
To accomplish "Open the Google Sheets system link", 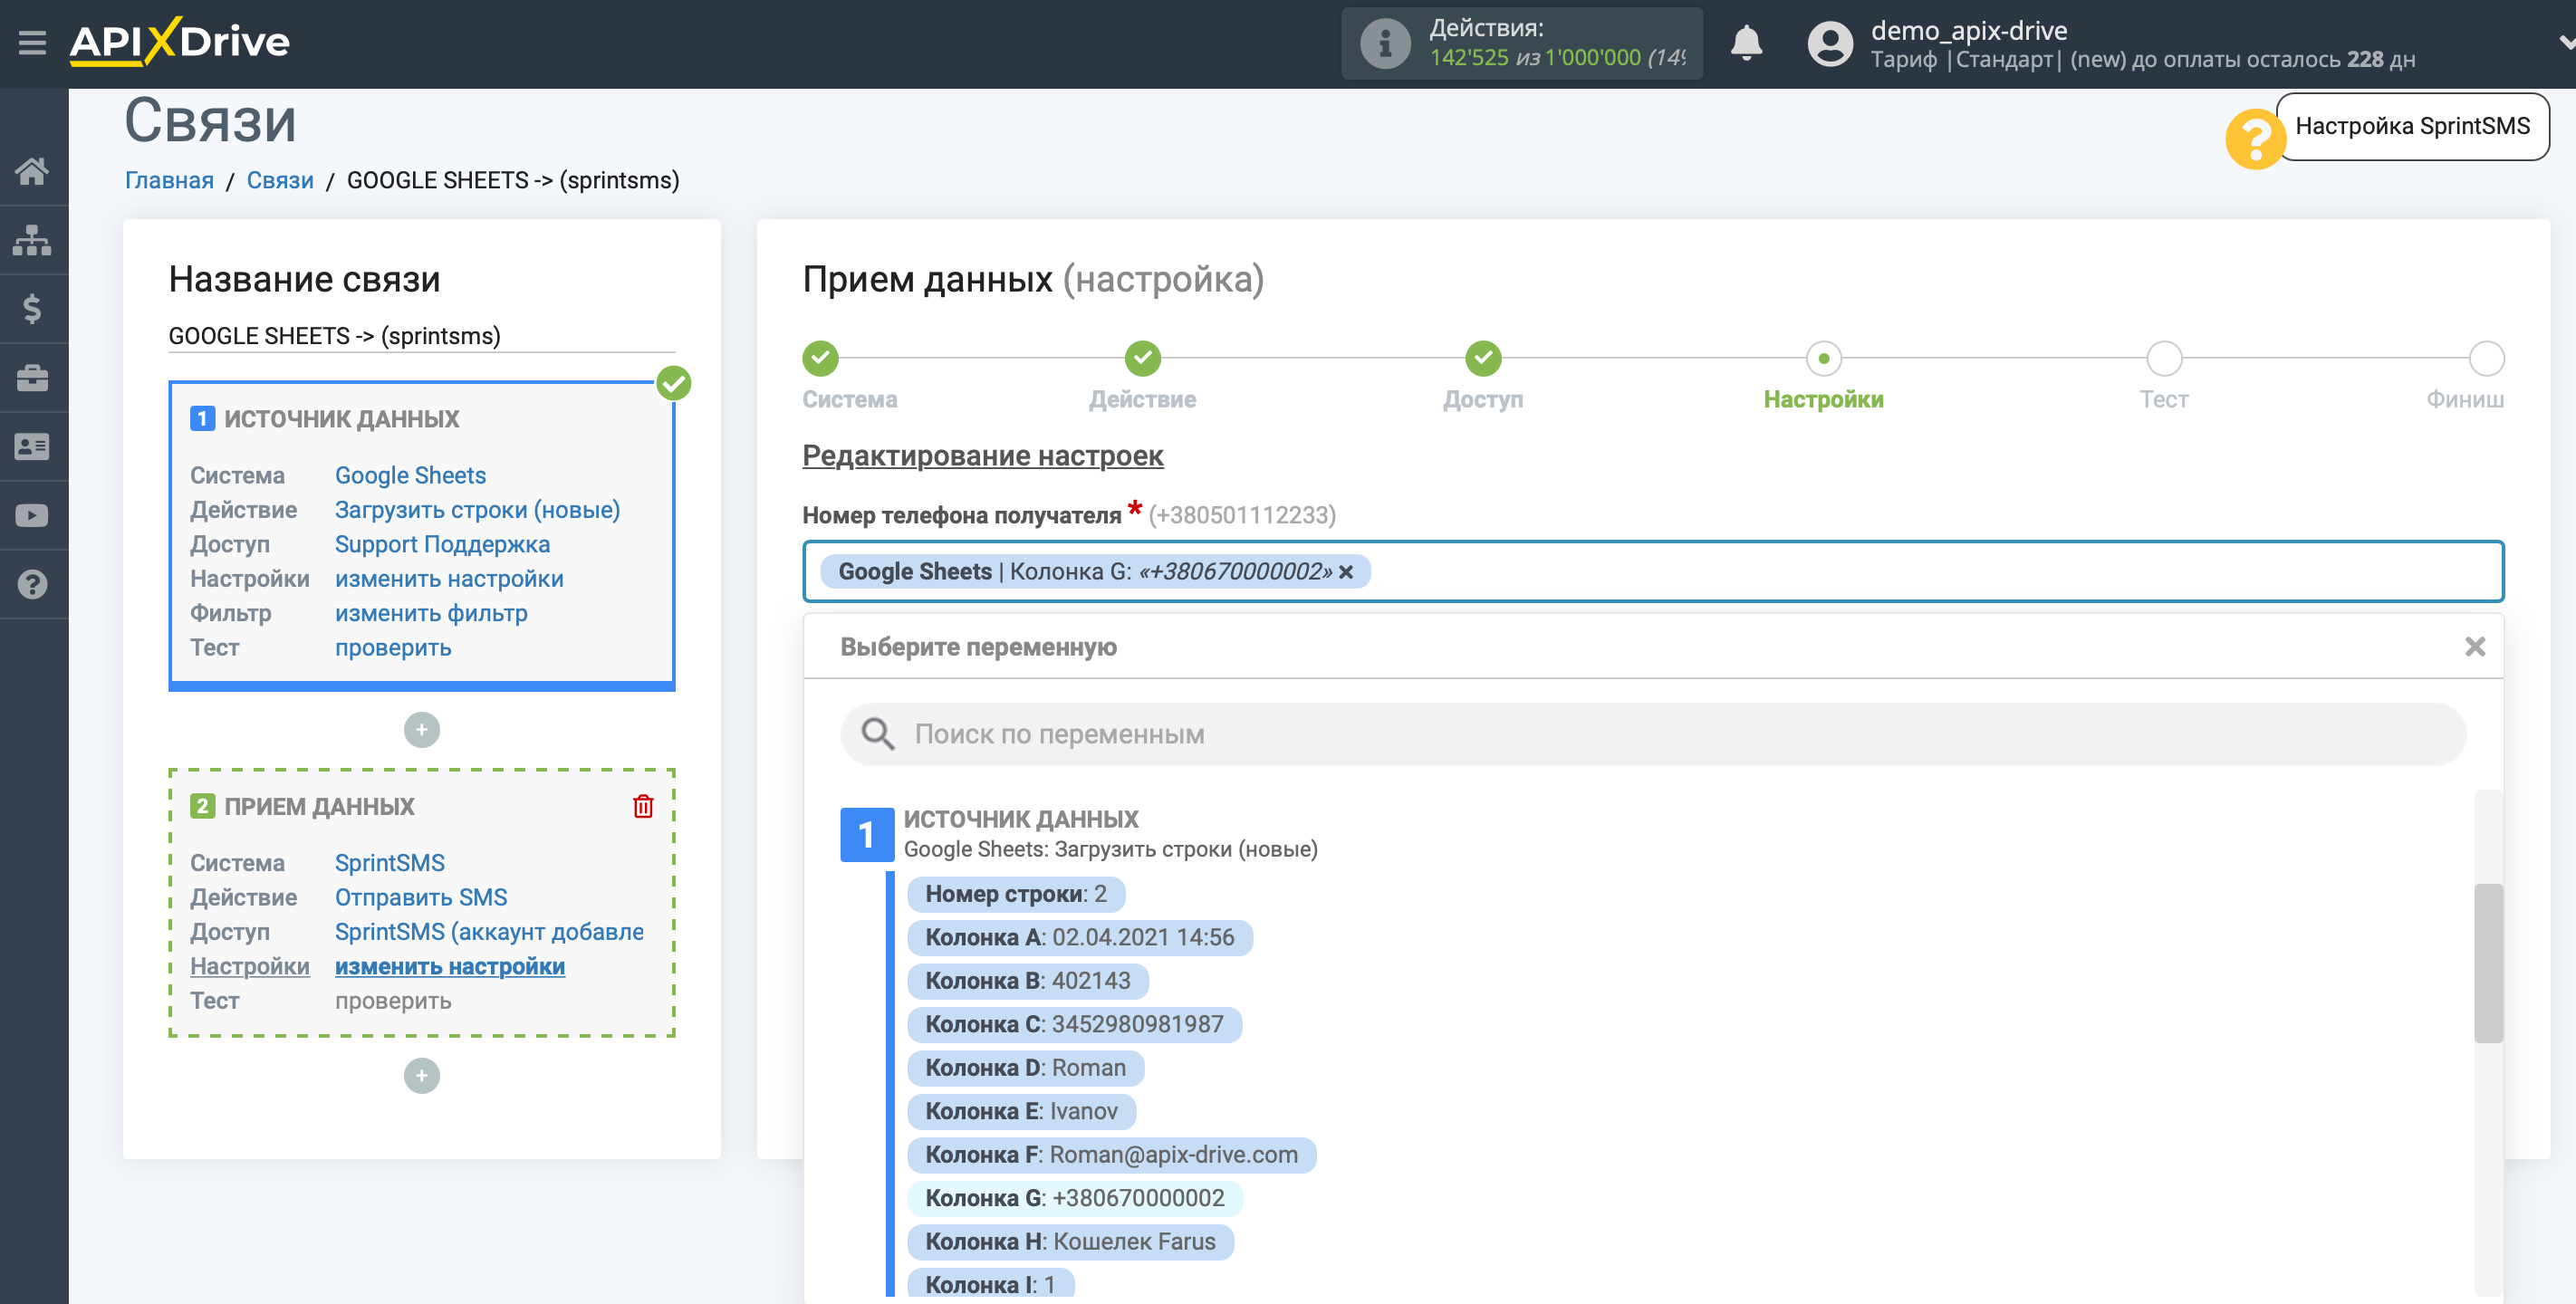I will pyautogui.click(x=410, y=475).
